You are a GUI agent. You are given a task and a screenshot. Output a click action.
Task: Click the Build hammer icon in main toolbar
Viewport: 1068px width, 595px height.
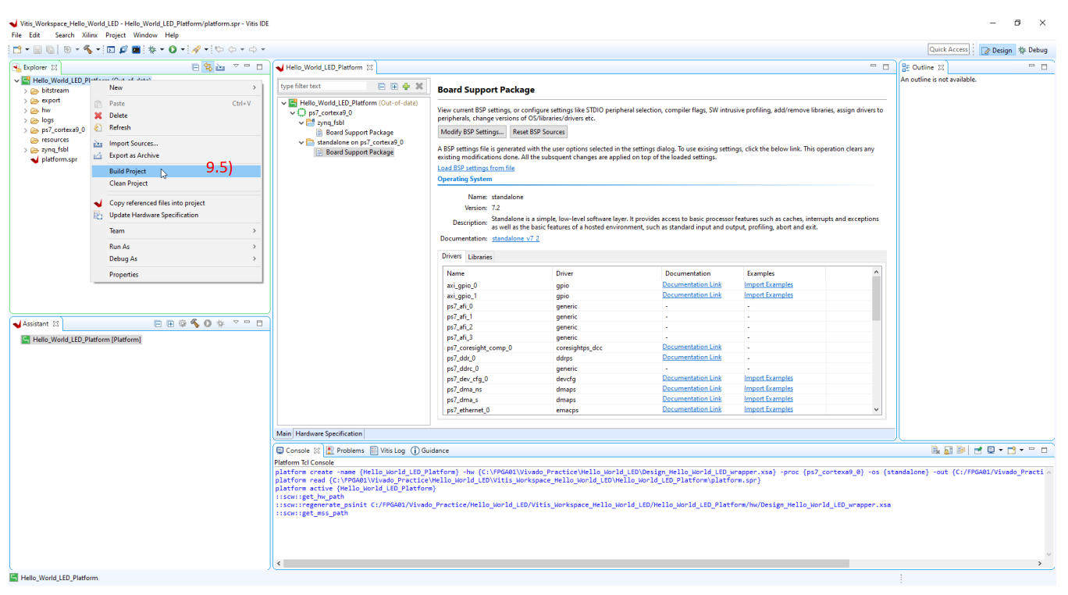(87, 49)
